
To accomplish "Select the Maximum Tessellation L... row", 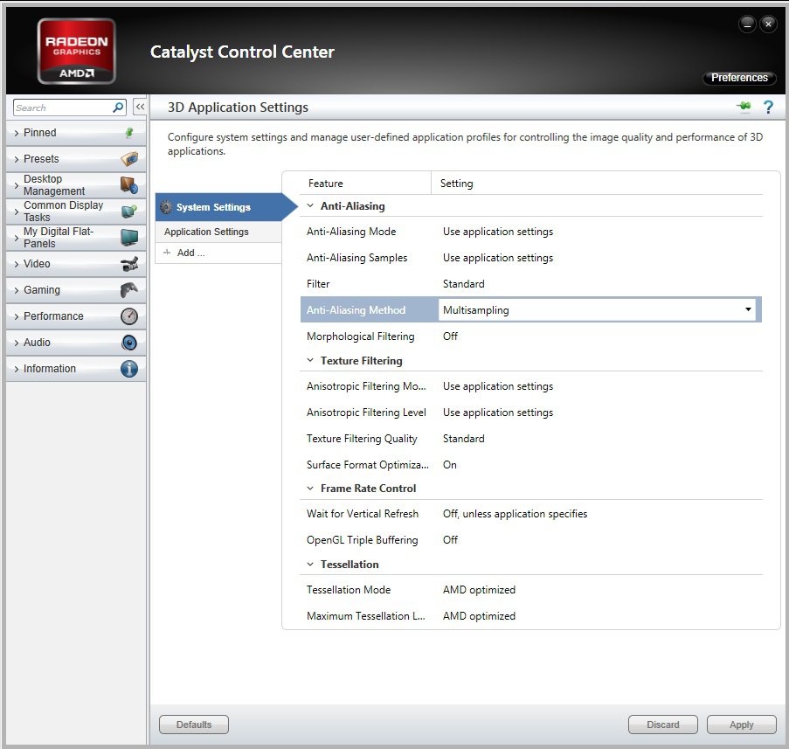I will (531, 615).
